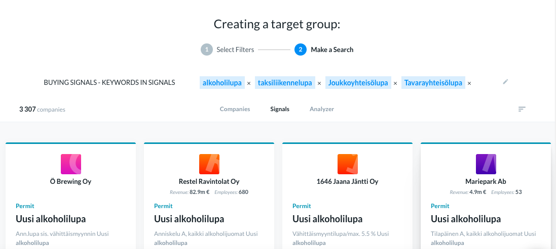
Task: Click the Ö Brewing Oy logo
Action: click(x=71, y=164)
